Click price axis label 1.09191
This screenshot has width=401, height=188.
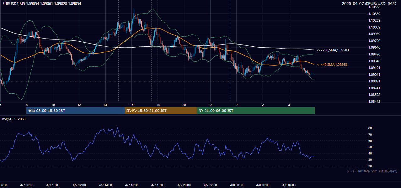pyautogui.click(x=374, y=68)
